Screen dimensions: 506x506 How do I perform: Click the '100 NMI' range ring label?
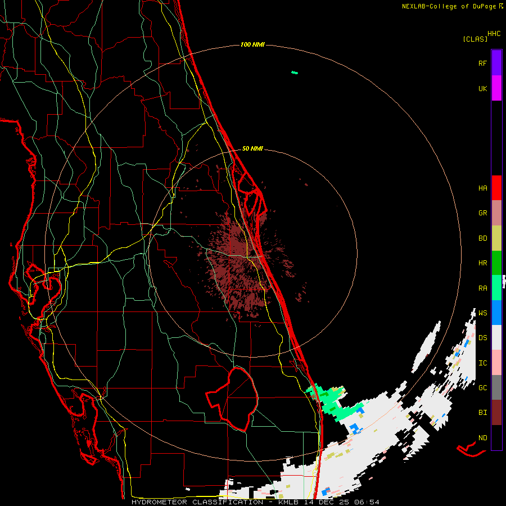click(x=252, y=44)
